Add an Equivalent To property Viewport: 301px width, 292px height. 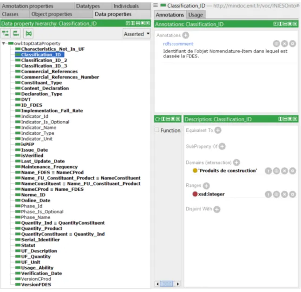tap(218, 130)
